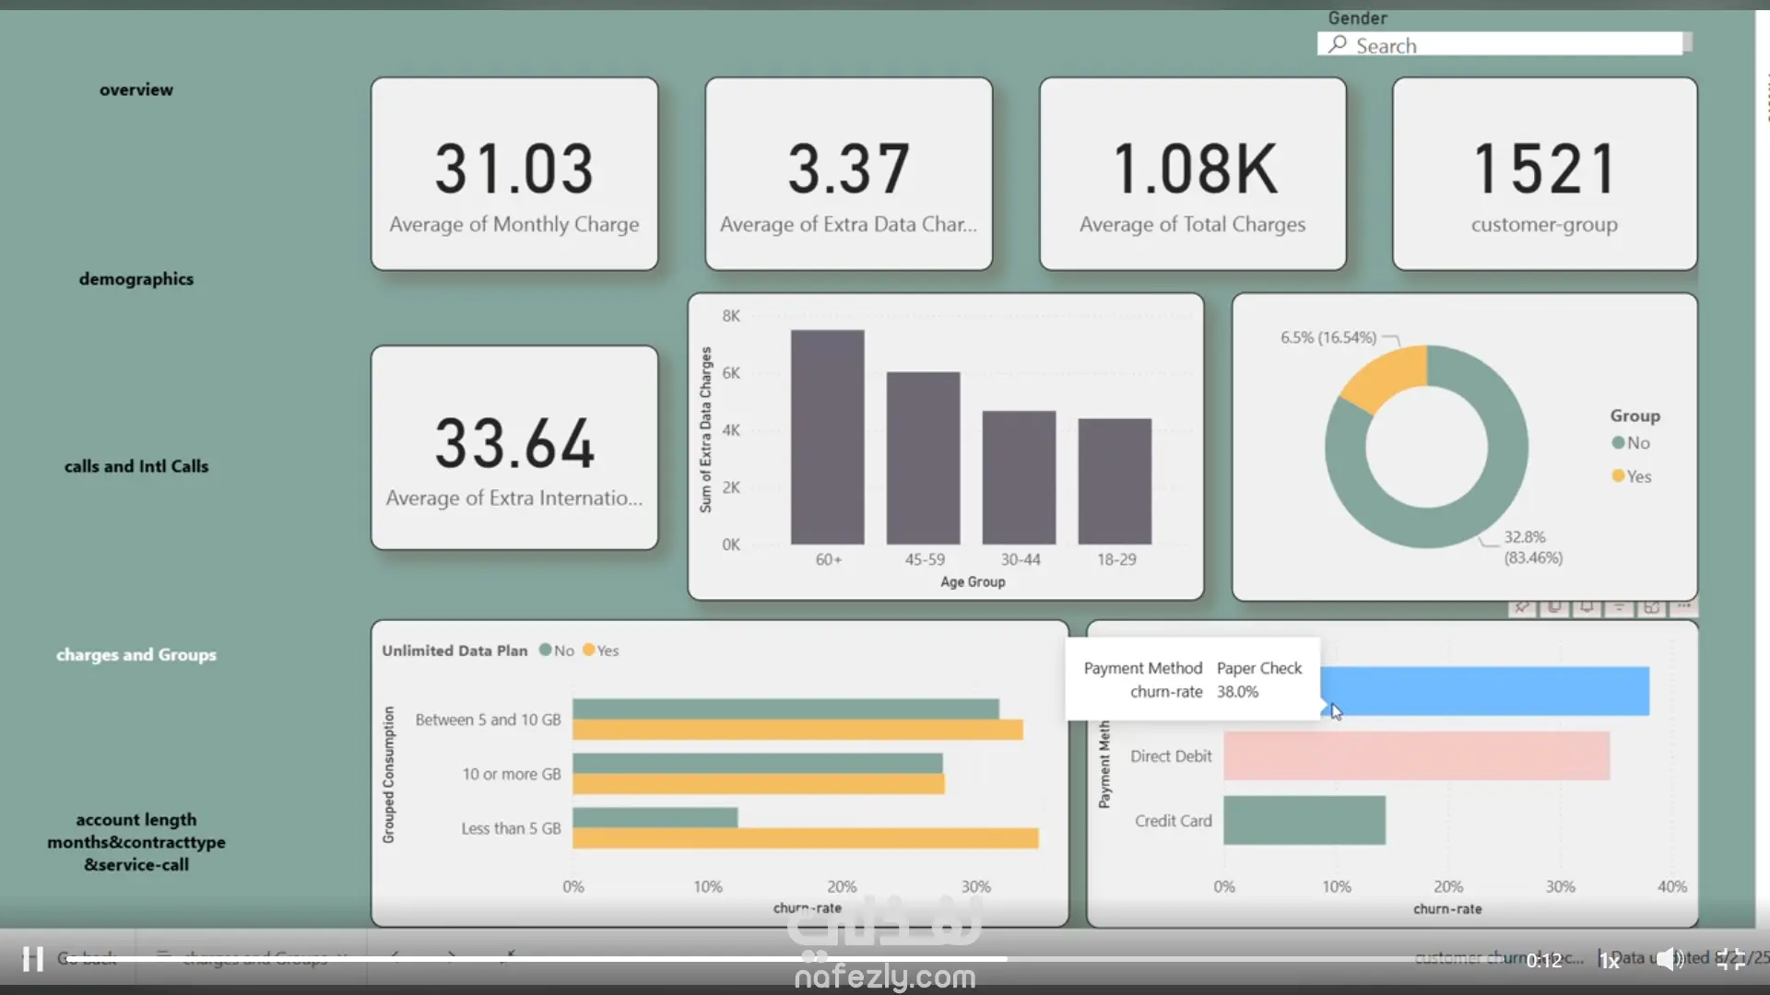Select the charges and Groups page
The width and height of the screenshot is (1770, 995).
pyautogui.click(x=136, y=654)
